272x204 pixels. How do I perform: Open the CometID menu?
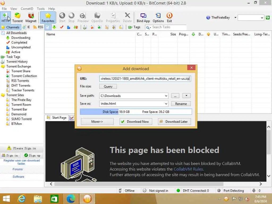tap(27, 9)
